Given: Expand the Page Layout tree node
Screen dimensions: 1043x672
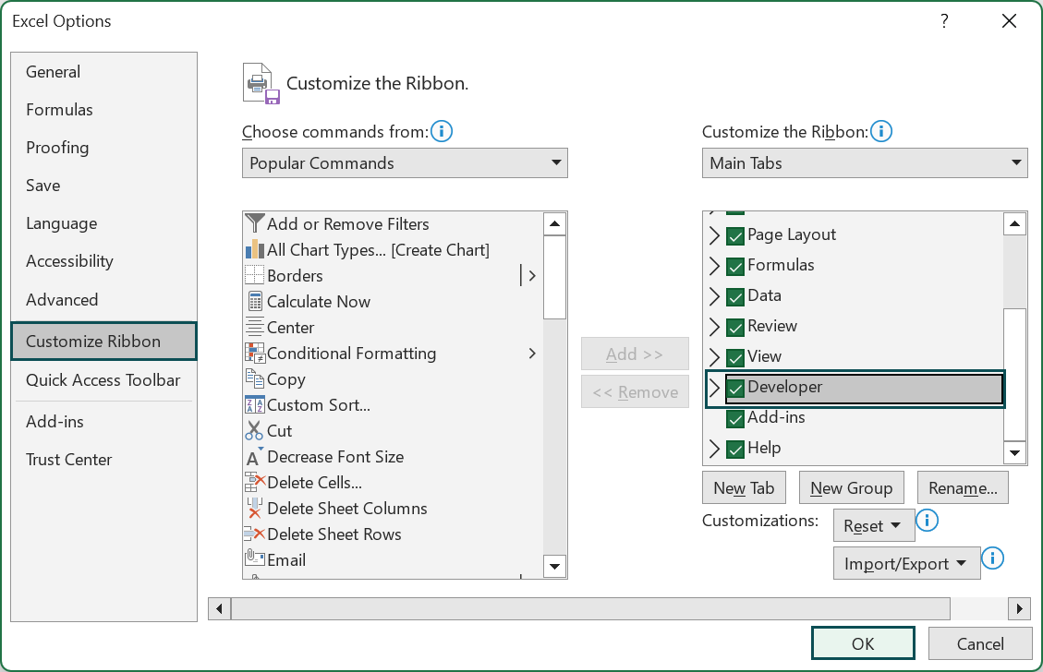Looking at the screenshot, I should click(714, 235).
